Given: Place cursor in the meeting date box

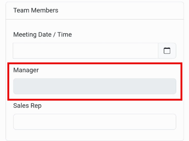Looking at the screenshot, I should click(x=86, y=51).
